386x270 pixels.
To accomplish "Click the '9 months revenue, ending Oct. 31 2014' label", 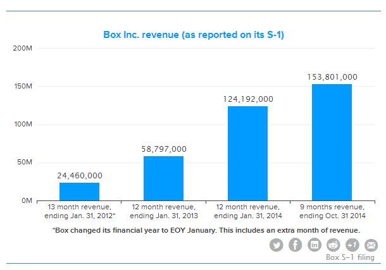I will 332,211.
